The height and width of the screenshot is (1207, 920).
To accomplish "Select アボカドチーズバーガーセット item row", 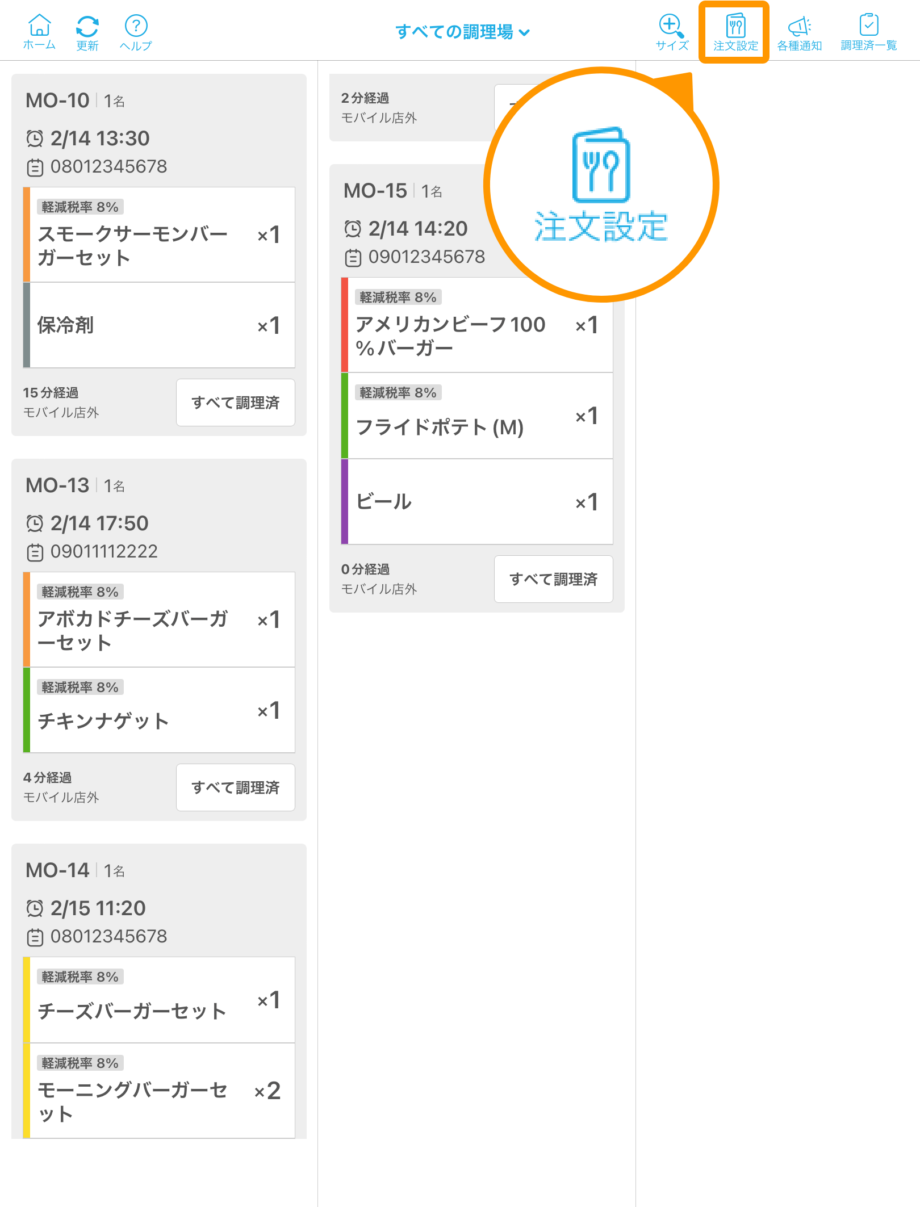I will (159, 619).
